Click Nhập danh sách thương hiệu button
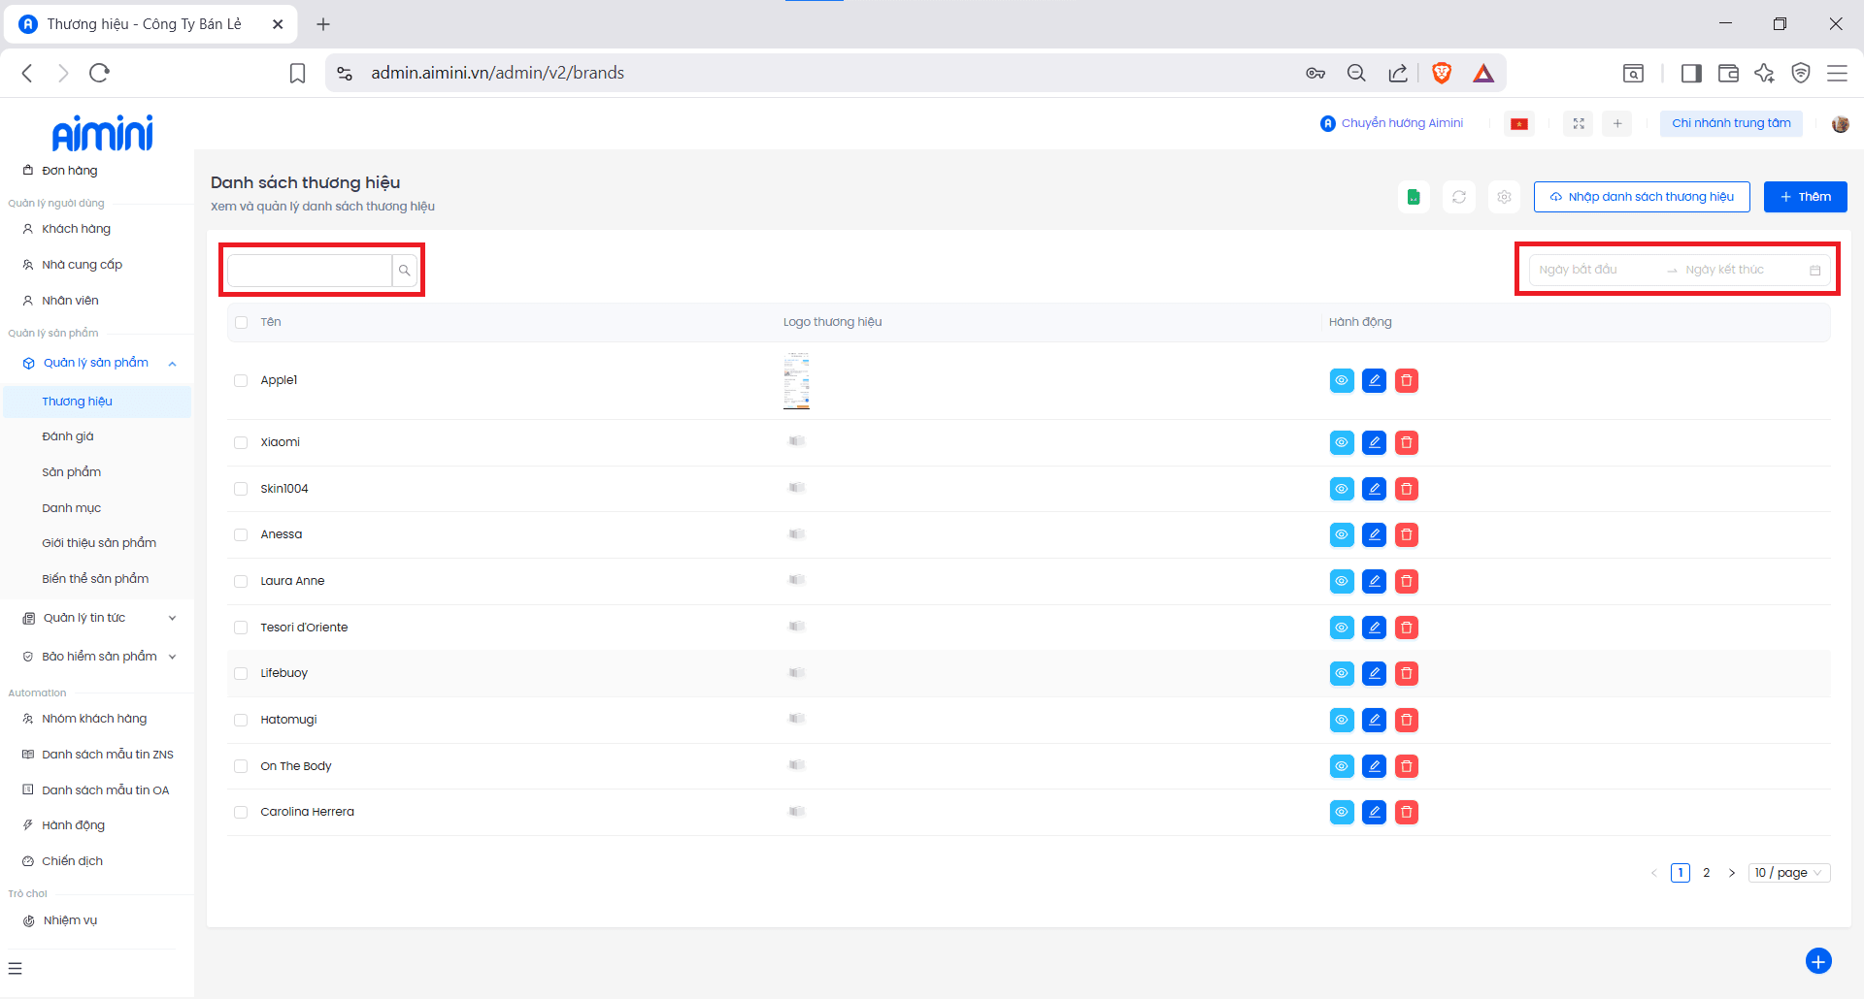 tap(1641, 197)
